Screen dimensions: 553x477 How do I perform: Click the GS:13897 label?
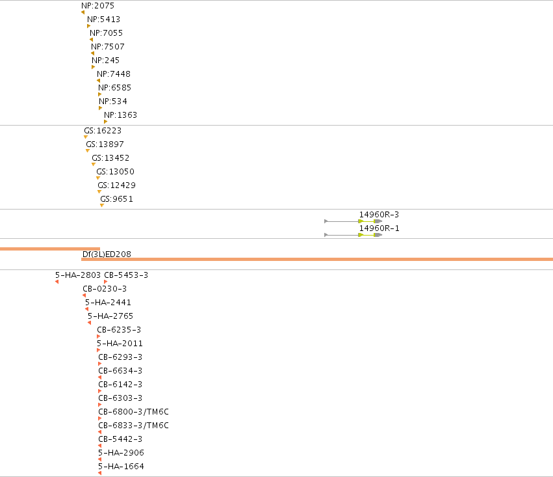(x=105, y=144)
